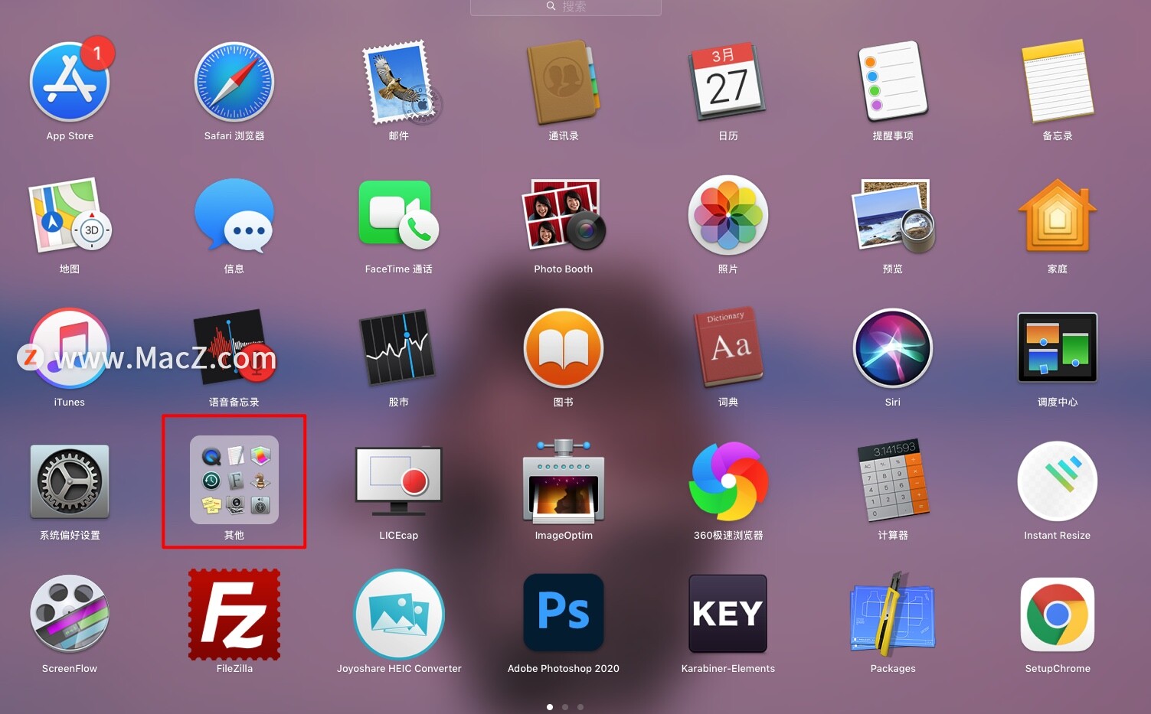Open the 家庭 Home app
The height and width of the screenshot is (714, 1151).
tap(1058, 215)
